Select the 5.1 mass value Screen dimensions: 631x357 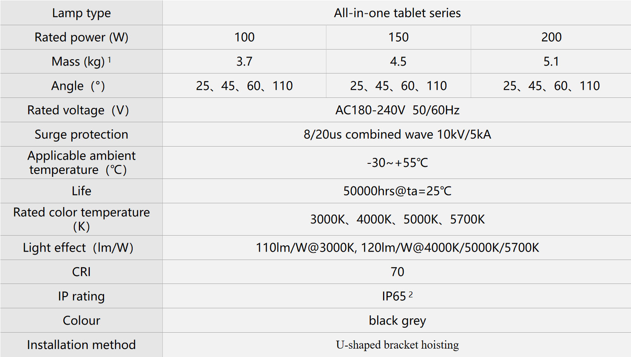pos(551,62)
